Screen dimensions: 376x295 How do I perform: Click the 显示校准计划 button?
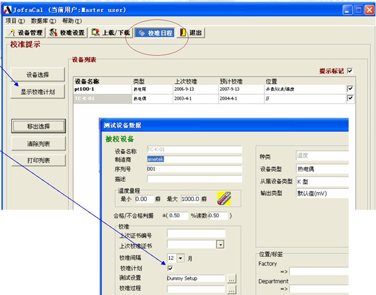point(37,91)
